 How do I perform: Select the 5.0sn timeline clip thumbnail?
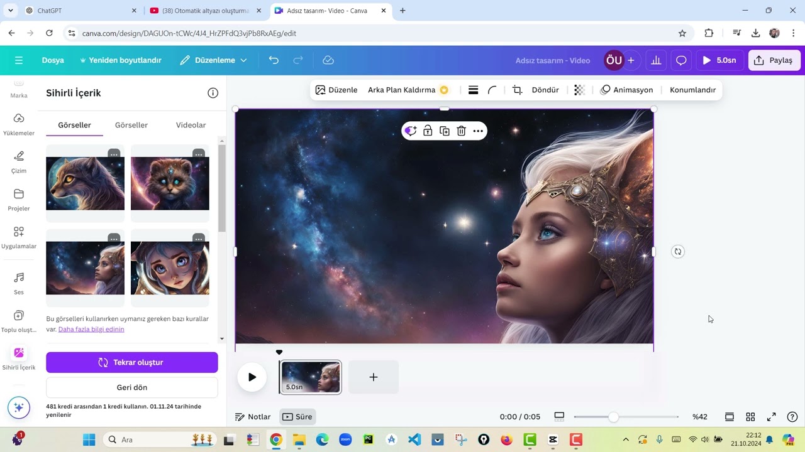tap(311, 377)
